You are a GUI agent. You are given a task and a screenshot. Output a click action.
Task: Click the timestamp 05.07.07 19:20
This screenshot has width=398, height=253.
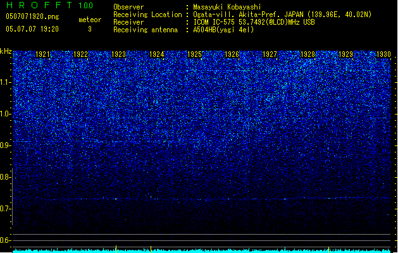[x=32, y=29]
